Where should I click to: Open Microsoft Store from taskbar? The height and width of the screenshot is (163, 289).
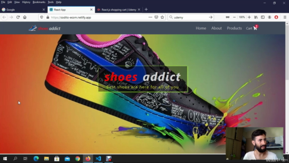(x=57, y=158)
